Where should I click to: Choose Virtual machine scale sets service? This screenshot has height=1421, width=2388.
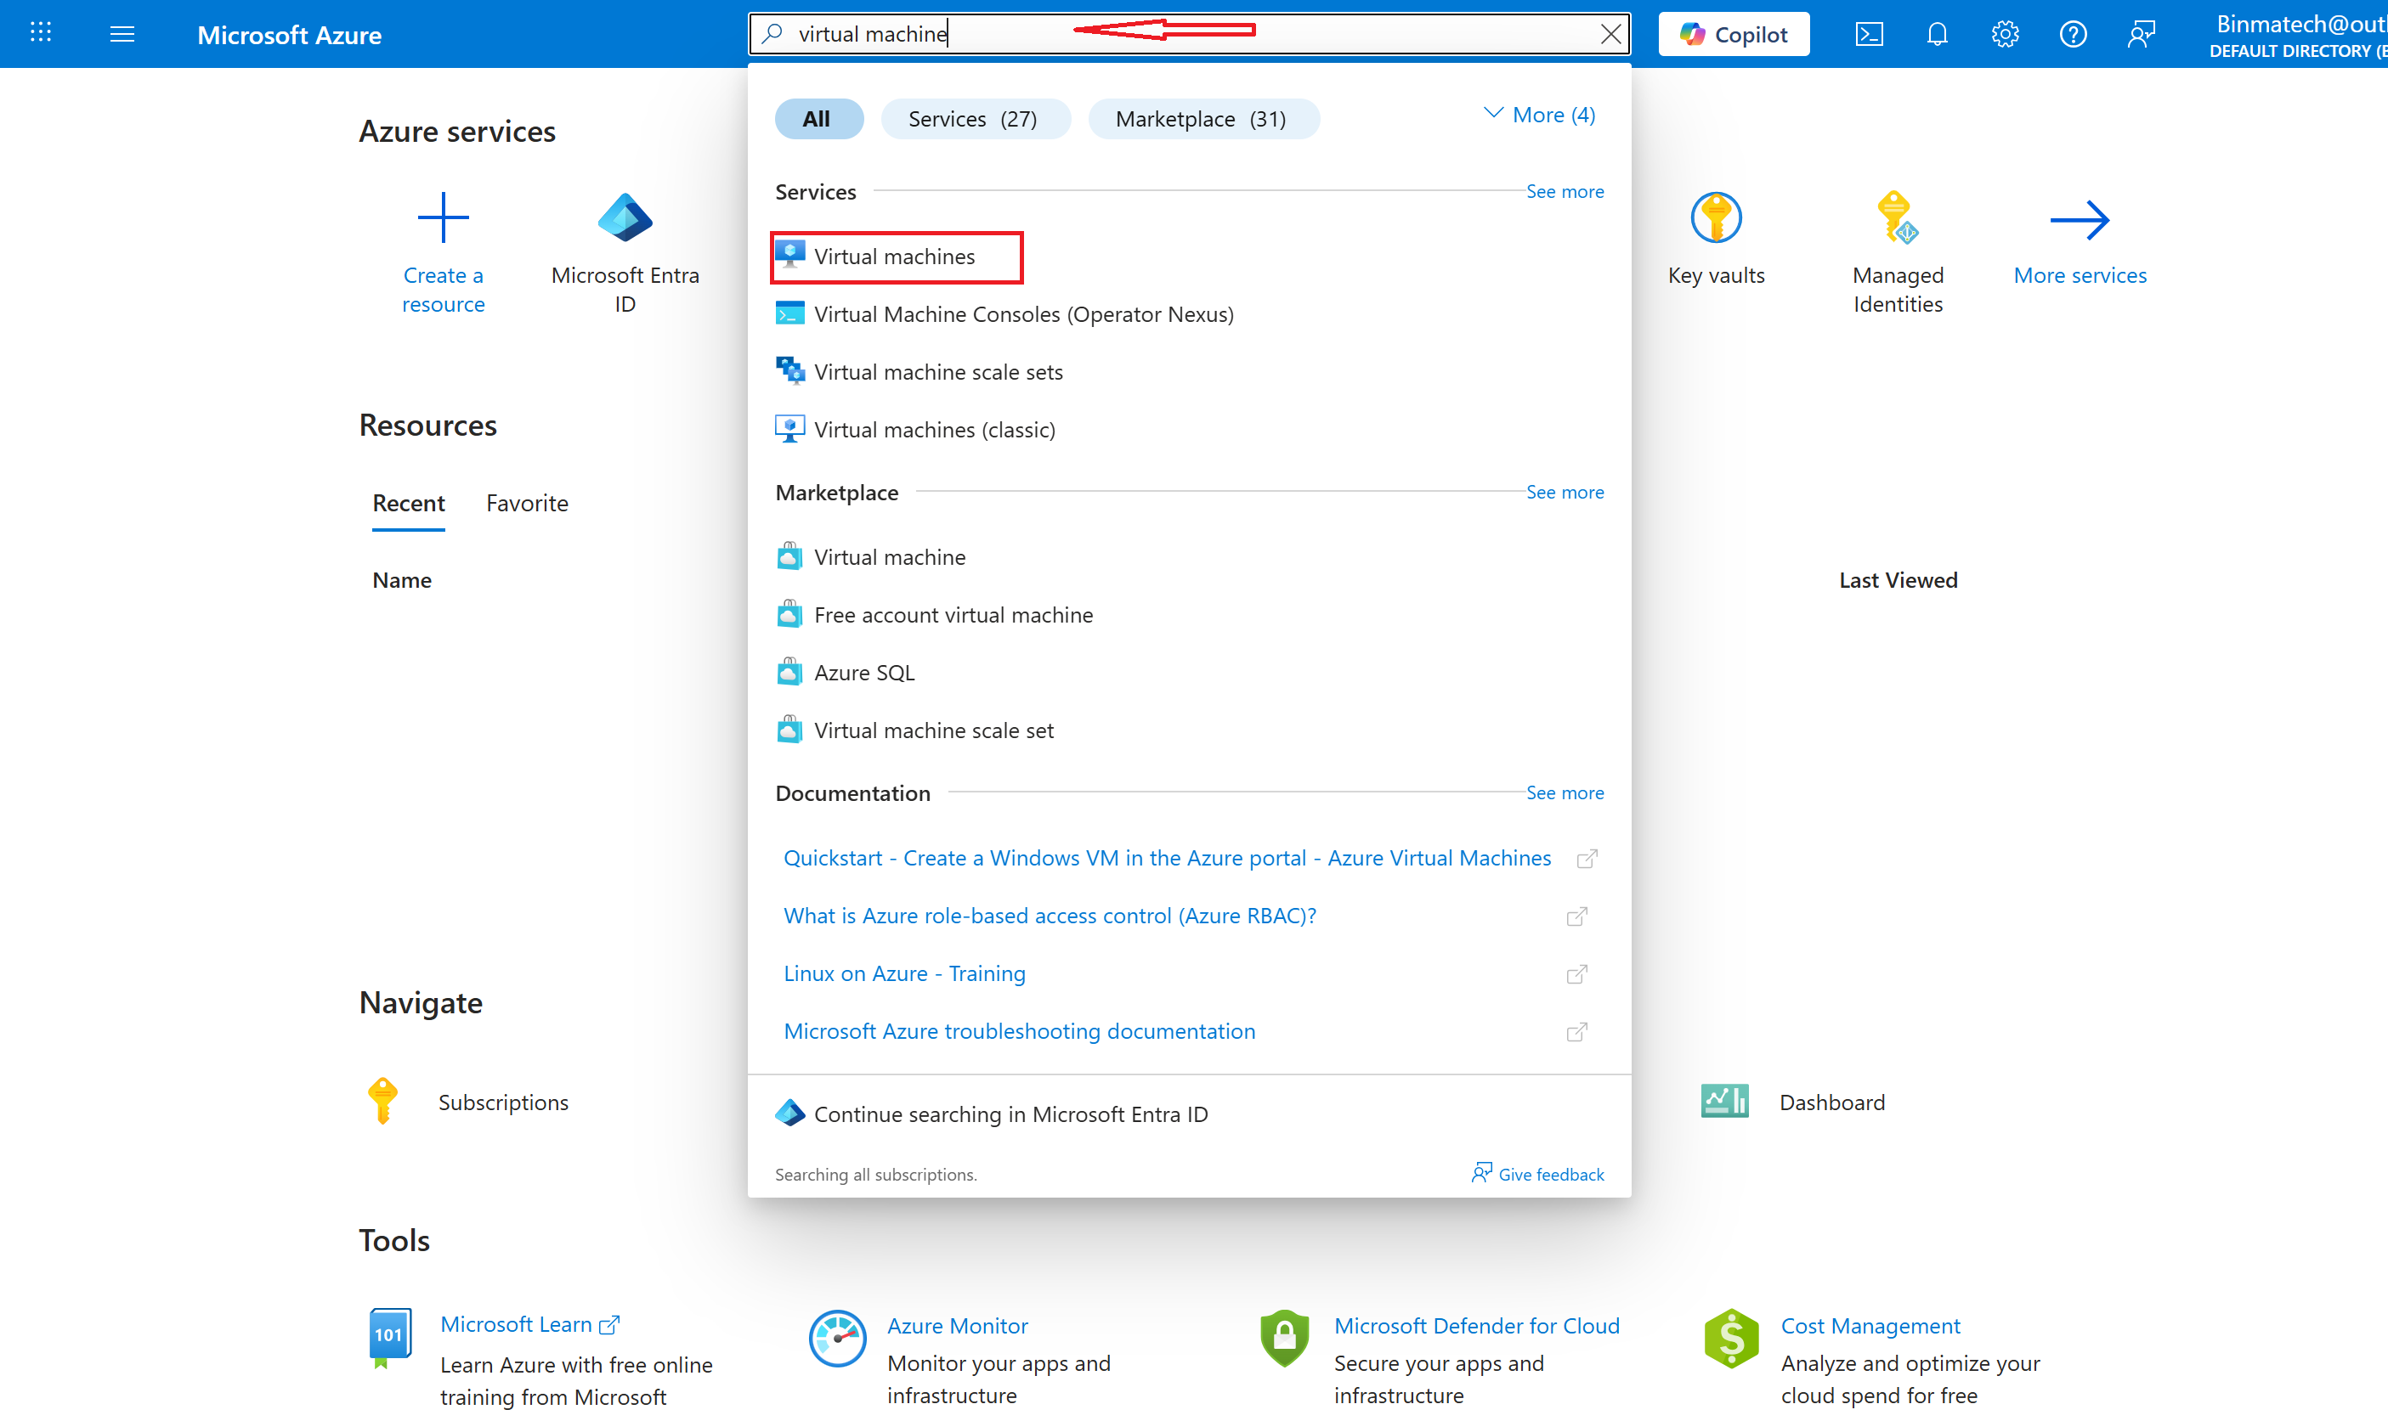[937, 371]
